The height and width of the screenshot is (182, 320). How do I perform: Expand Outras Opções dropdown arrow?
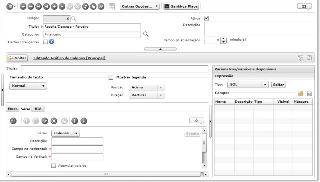coord(157,6)
